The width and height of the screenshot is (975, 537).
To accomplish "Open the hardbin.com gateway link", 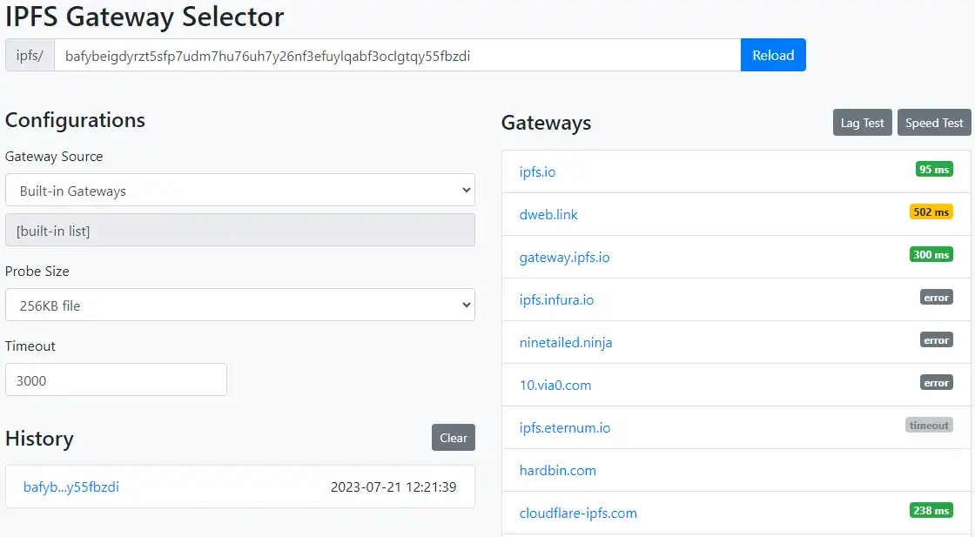I will pyautogui.click(x=558, y=471).
